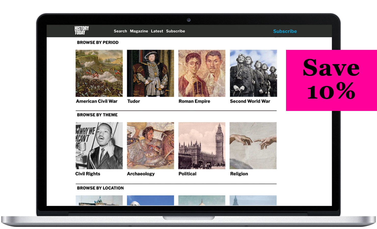
Task: Click the Archaeology caption
Action: click(141, 174)
